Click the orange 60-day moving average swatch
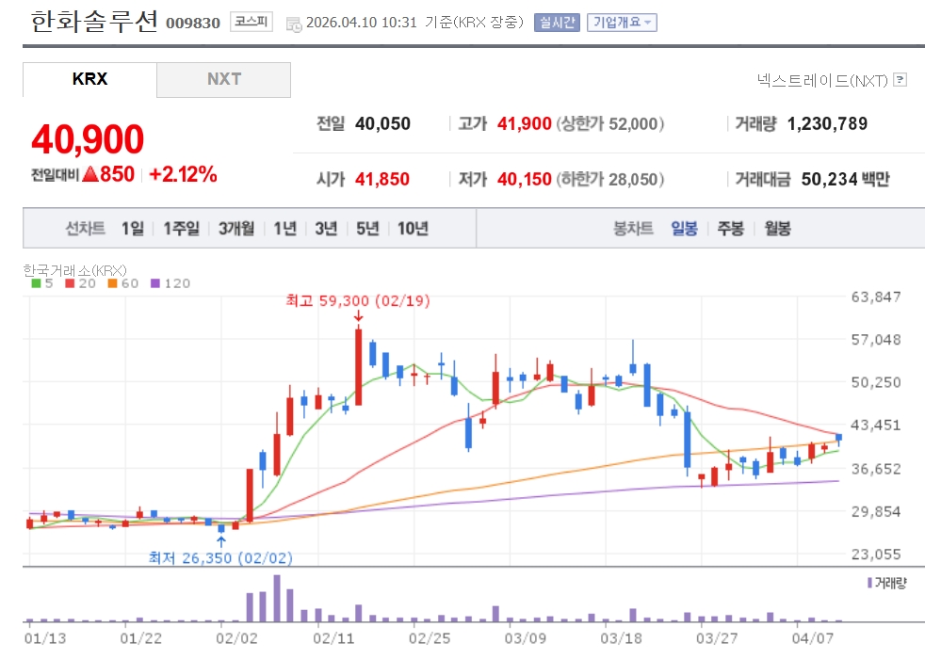The width and height of the screenshot is (925, 659). click(x=113, y=283)
